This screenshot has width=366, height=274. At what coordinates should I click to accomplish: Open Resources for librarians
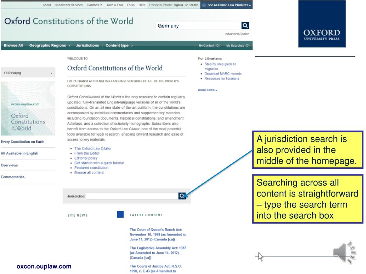click(x=222, y=78)
